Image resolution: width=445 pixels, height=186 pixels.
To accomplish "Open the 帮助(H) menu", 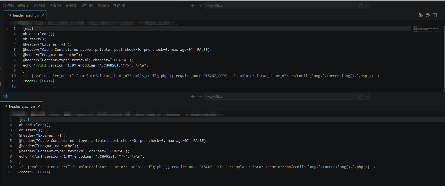I will (119, 6).
